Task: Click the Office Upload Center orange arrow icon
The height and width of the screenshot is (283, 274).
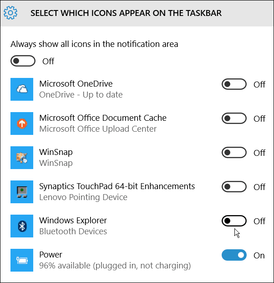Action: [22, 123]
